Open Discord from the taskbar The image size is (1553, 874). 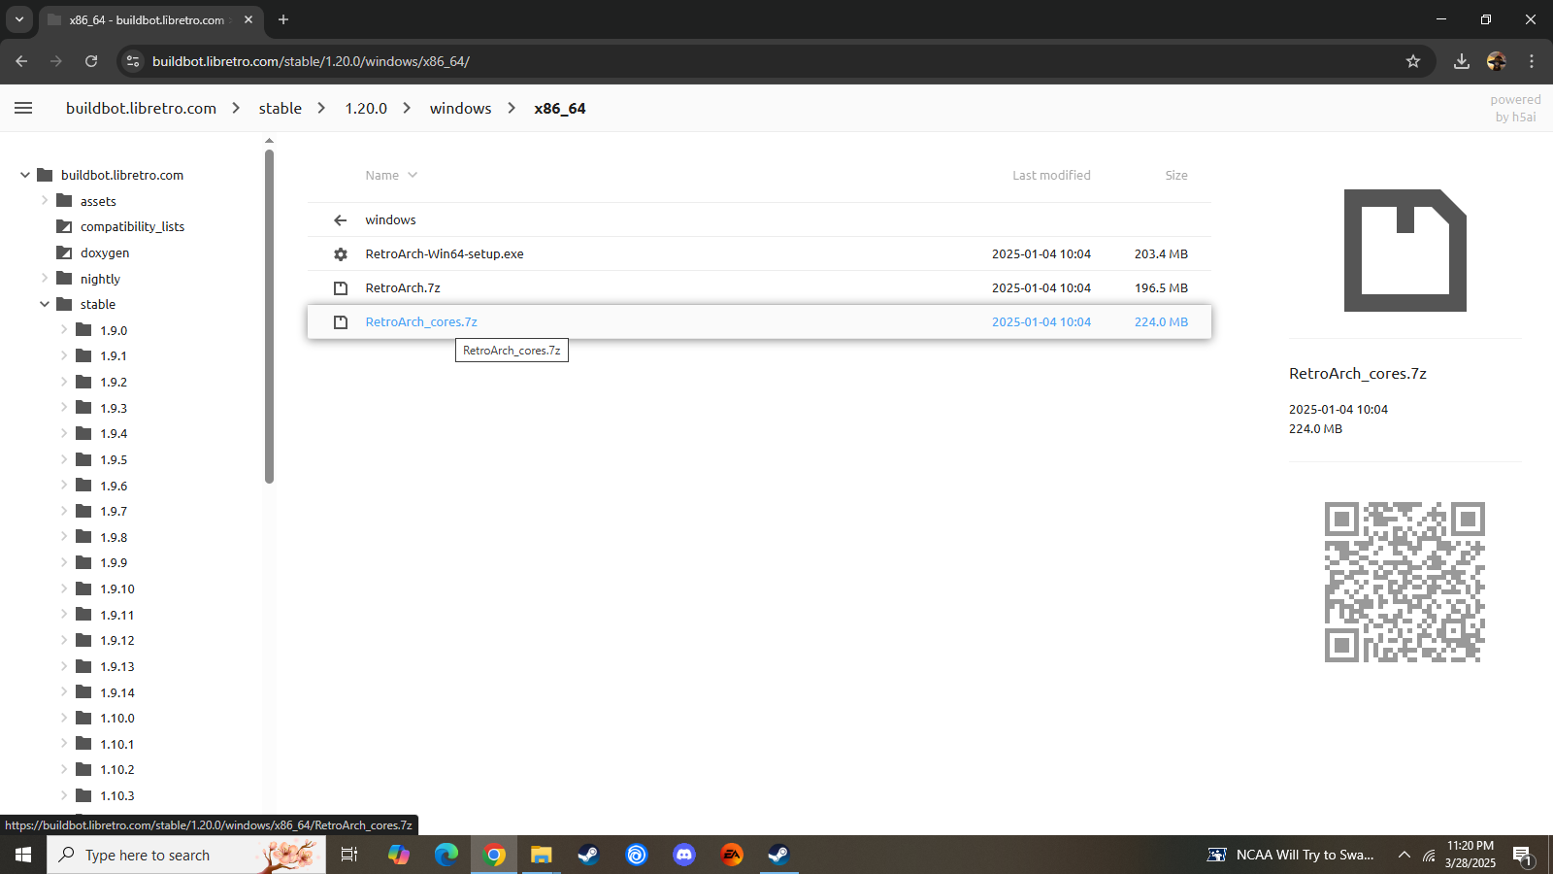tap(684, 855)
